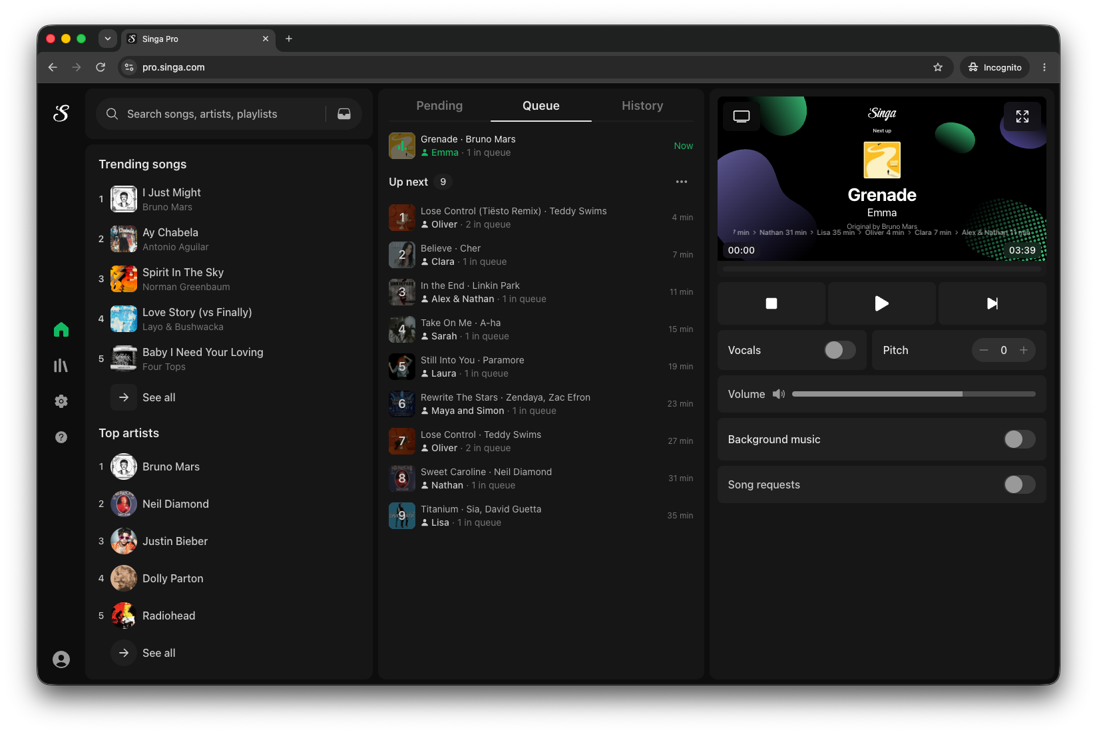Expand the browser tab search dropdown
Viewport: 1097px width, 734px height.
pyautogui.click(x=108, y=39)
